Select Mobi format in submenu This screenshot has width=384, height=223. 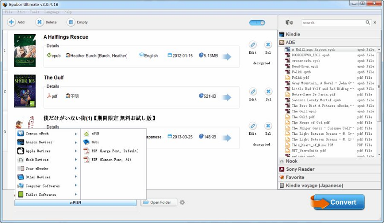click(114, 142)
